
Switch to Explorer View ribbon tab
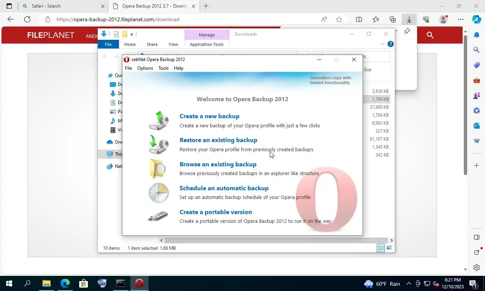coord(173,44)
